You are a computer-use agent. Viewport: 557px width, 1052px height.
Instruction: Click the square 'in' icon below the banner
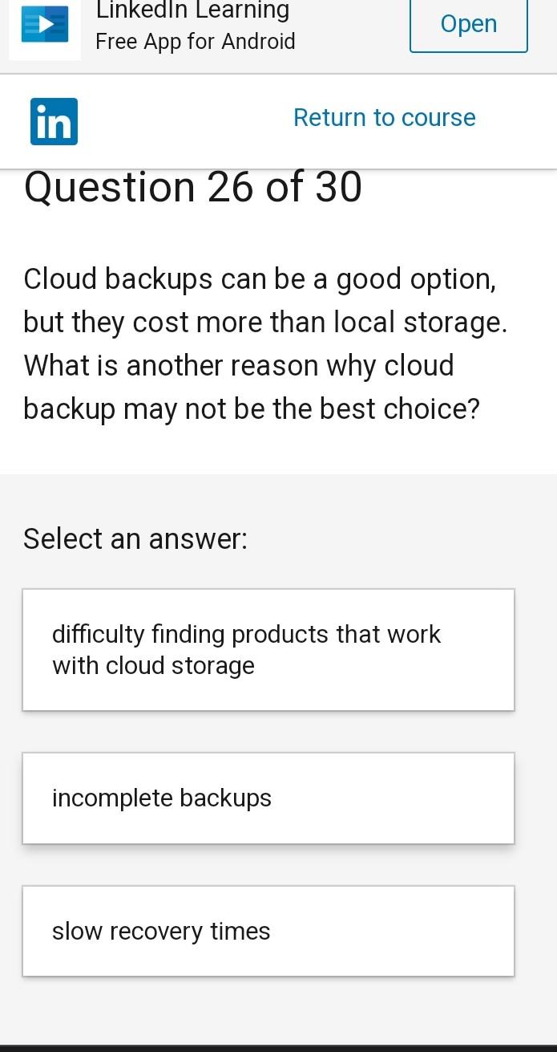coord(54,120)
